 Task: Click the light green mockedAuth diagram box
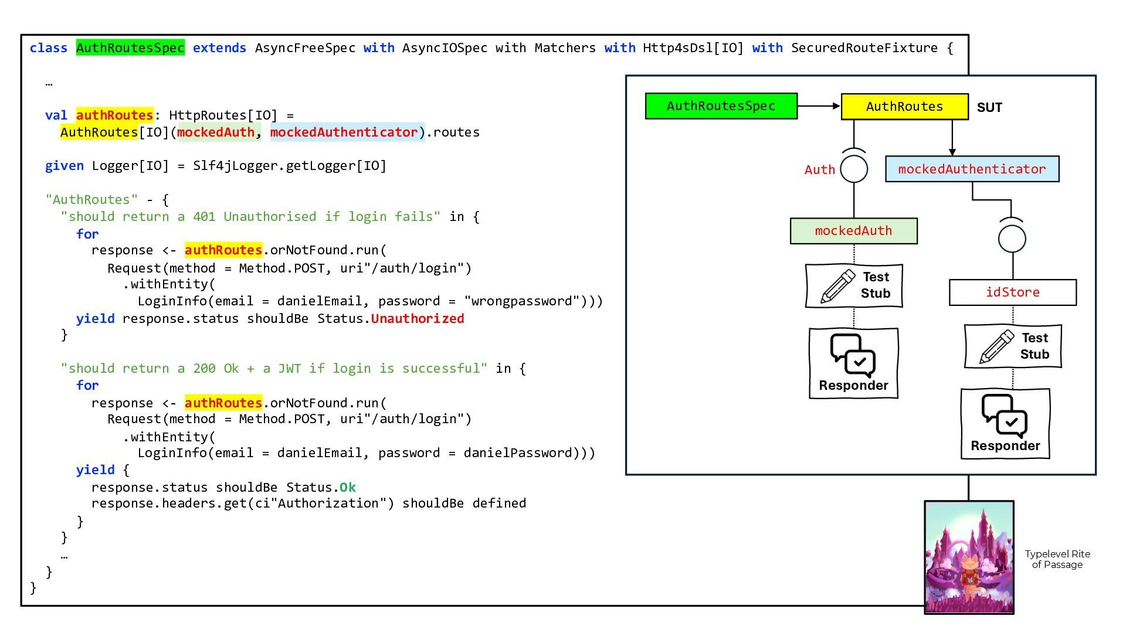coord(853,231)
